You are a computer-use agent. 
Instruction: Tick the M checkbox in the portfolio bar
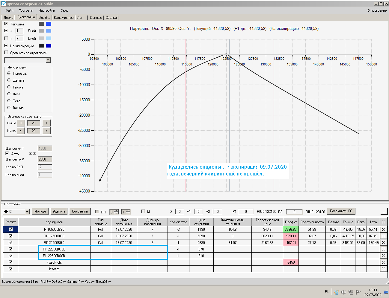pos(143,211)
